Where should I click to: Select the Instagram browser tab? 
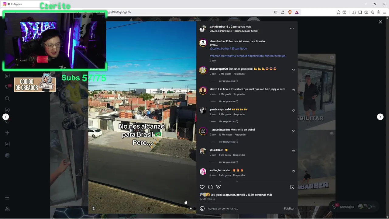click(x=24, y=4)
